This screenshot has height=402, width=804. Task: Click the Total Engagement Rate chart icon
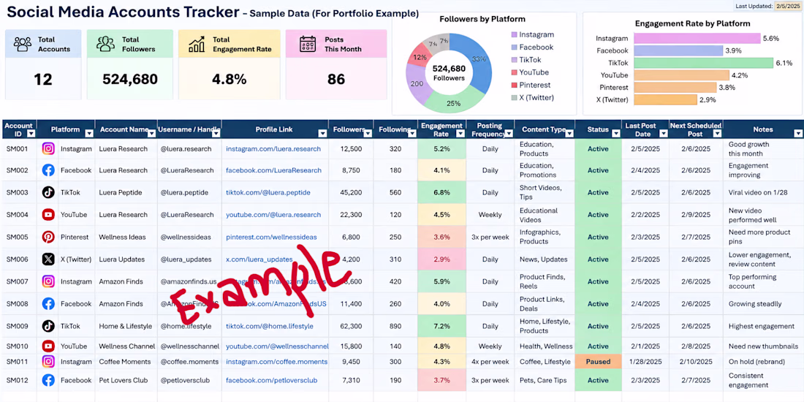click(197, 44)
